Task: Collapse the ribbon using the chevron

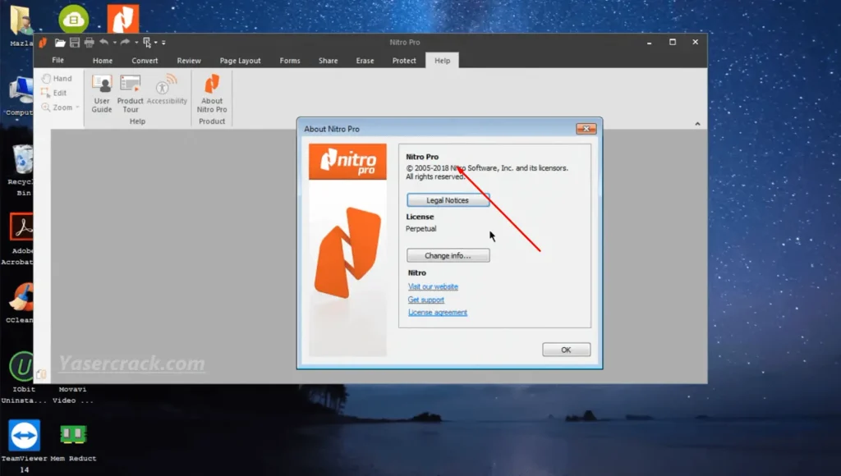Action: (698, 124)
